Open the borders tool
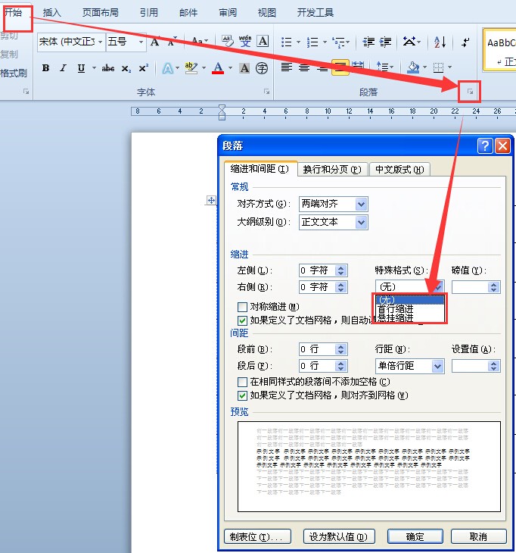 438,67
